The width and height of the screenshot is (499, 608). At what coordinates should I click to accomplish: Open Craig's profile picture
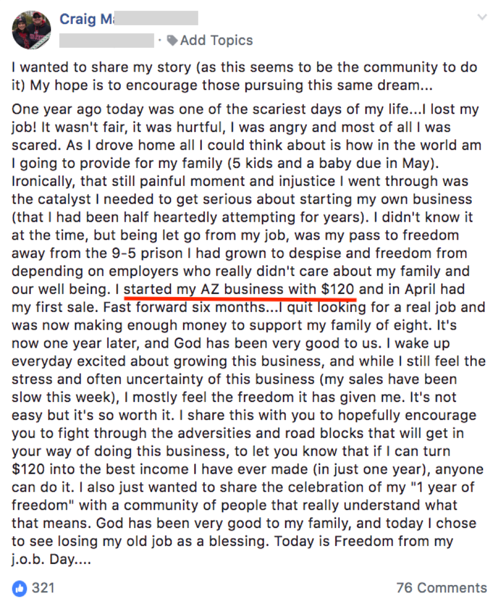(x=32, y=30)
